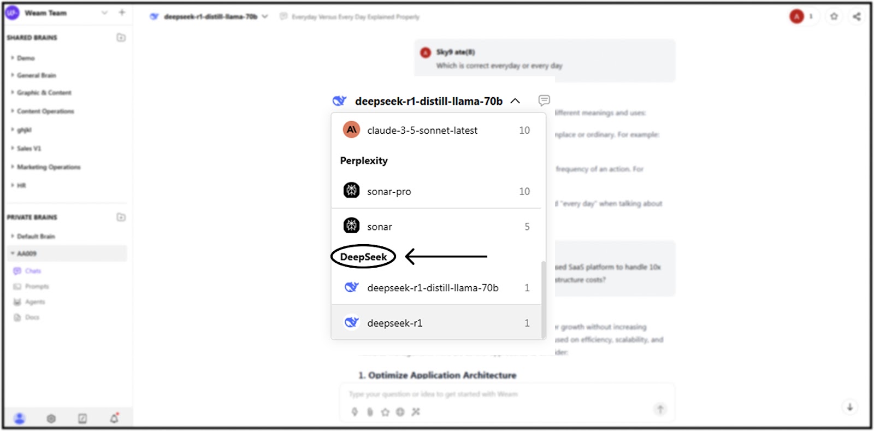Share the chat using share icon
874x431 pixels.
tap(857, 16)
